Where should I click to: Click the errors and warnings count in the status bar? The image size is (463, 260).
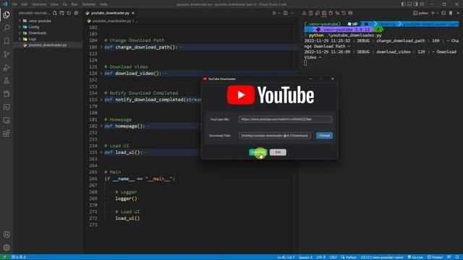(x=19, y=257)
